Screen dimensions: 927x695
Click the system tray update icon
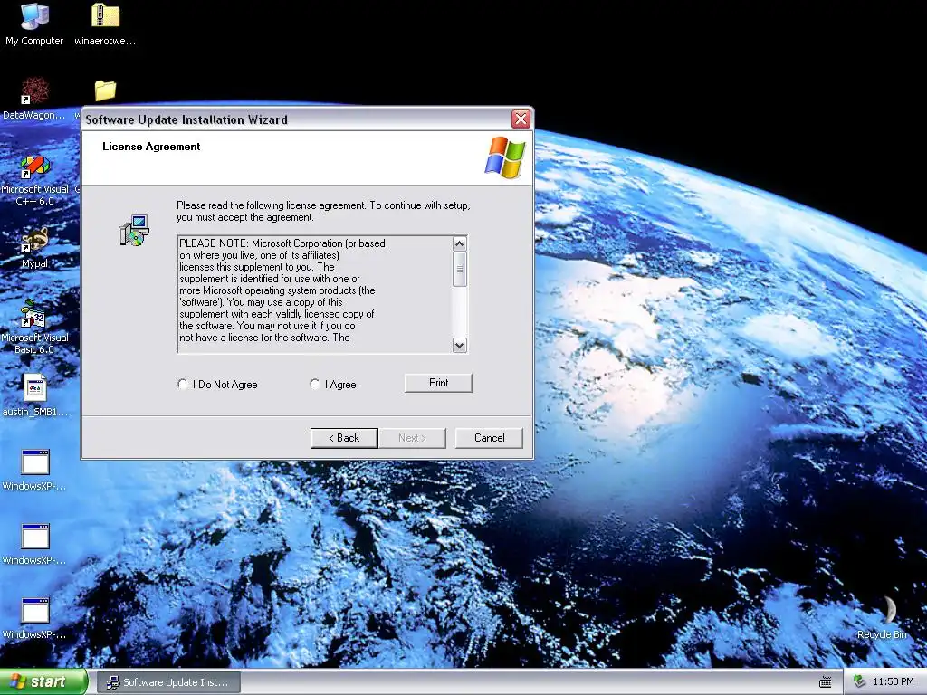pyautogui.click(x=860, y=681)
